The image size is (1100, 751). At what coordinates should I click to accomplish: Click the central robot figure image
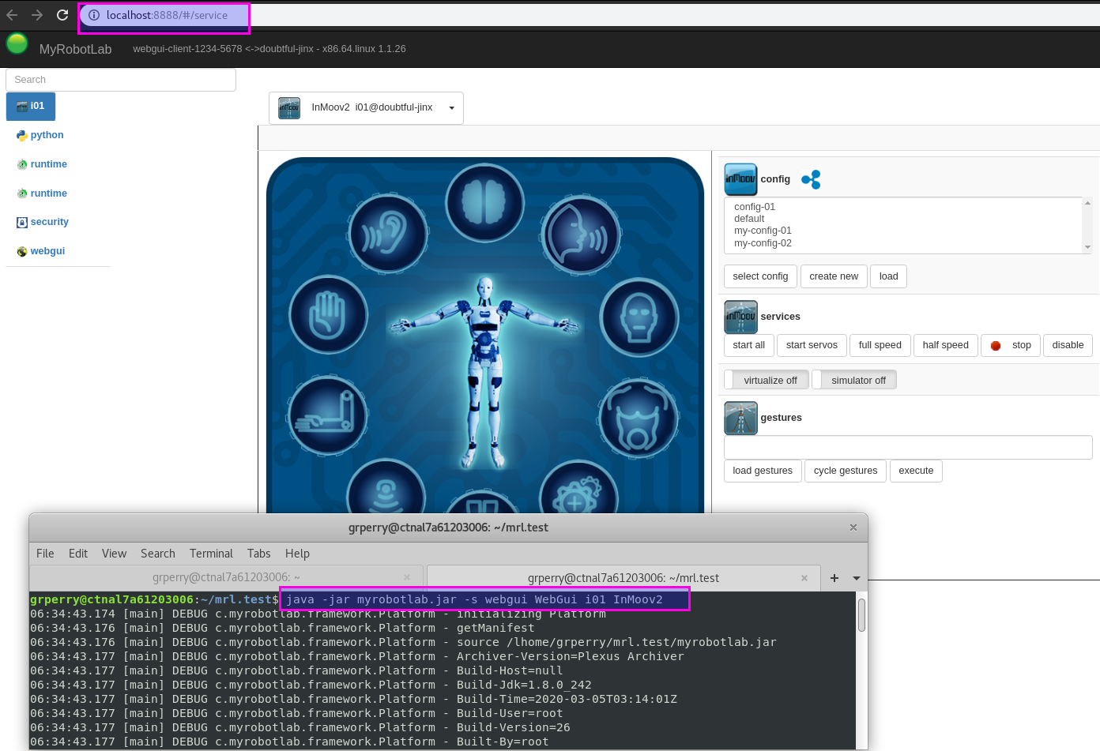[484, 371]
